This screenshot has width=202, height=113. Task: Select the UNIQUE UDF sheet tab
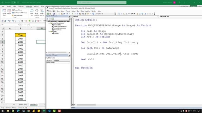click(34, 105)
